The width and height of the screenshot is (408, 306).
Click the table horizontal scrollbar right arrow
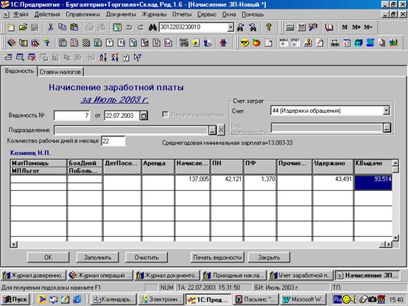click(x=389, y=244)
